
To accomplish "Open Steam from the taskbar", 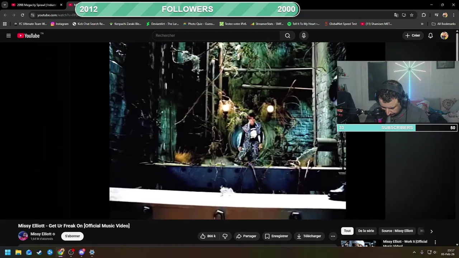I will click(39, 252).
